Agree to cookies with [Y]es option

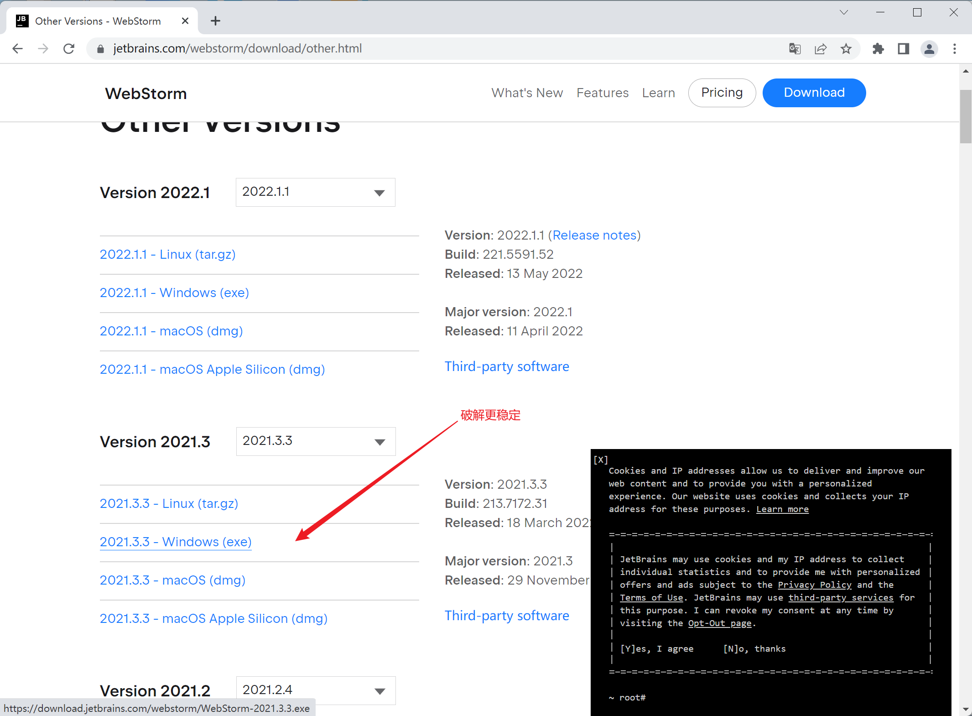pos(657,648)
